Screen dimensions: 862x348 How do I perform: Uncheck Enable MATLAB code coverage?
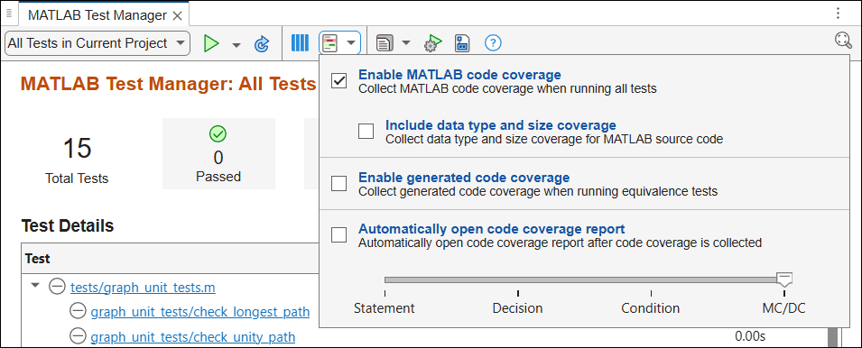coord(339,81)
